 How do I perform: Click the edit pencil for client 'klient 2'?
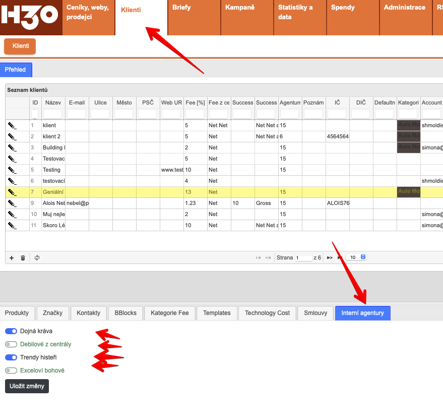click(x=12, y=136)
